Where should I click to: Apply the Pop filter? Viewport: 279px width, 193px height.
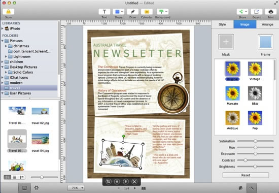(255, 118)
